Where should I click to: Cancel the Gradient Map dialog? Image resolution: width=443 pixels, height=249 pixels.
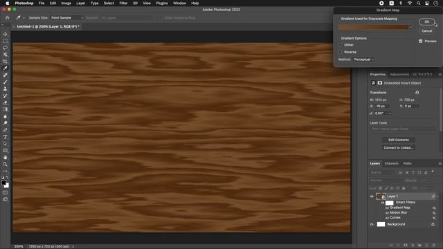pos(426,31)
